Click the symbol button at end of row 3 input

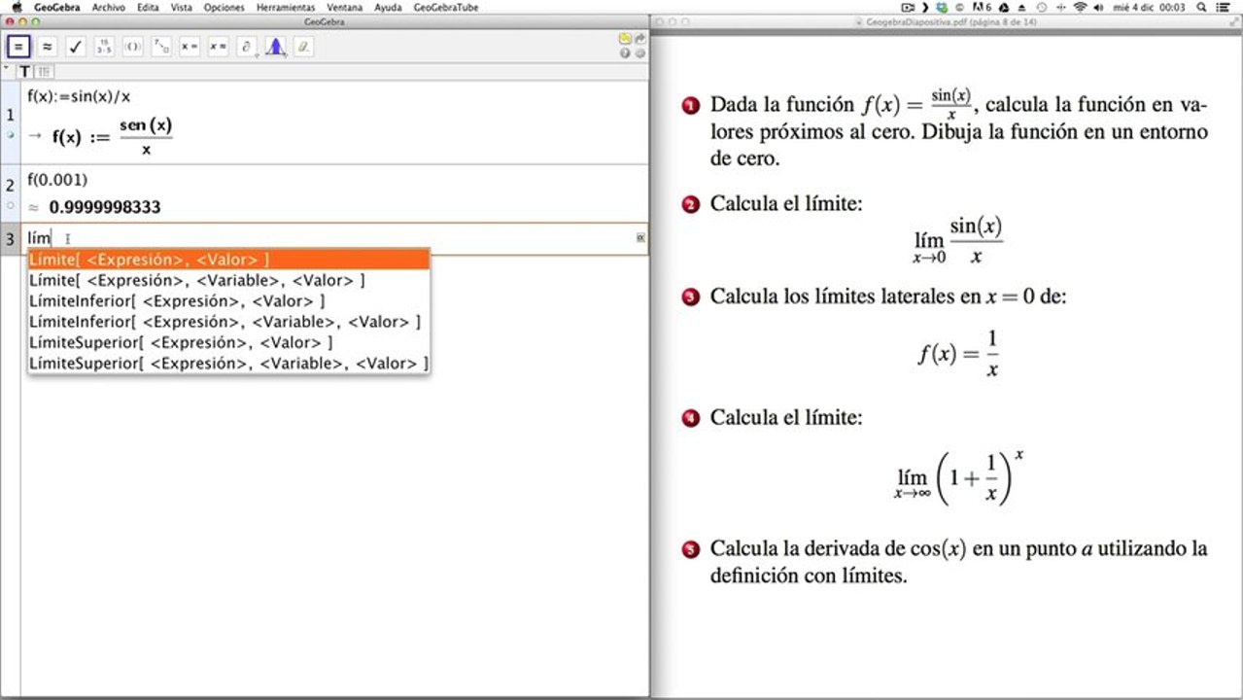(640, 237)
